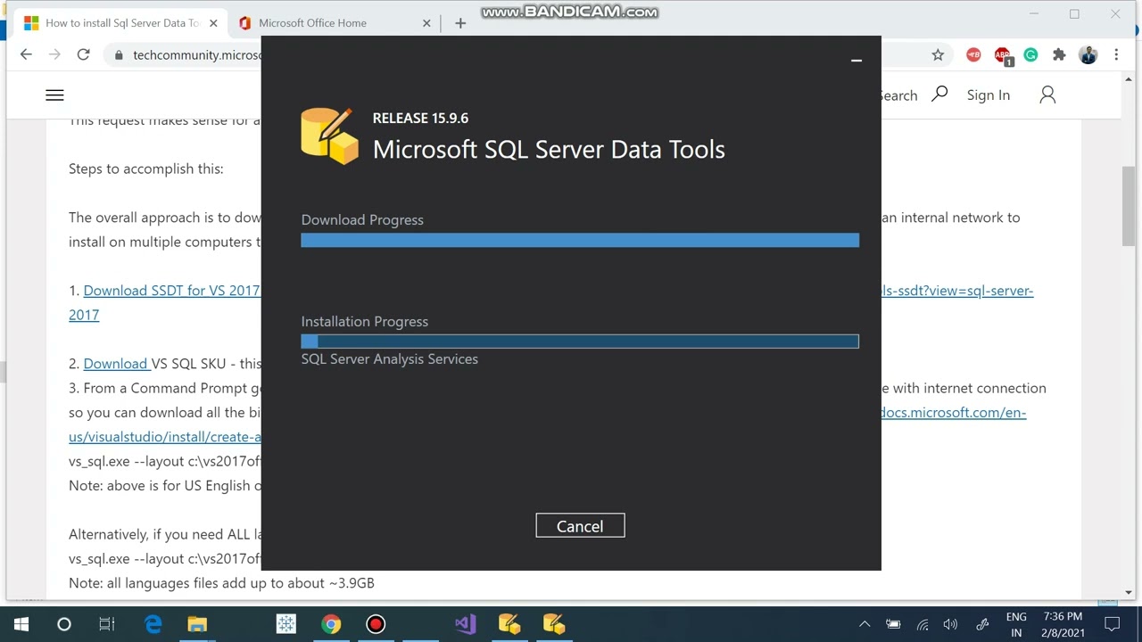Image resolution: width=1142 pixels, height=642 pixels.
Task: Click the techcommunity URL in address bar
Action: pos(197,55)
